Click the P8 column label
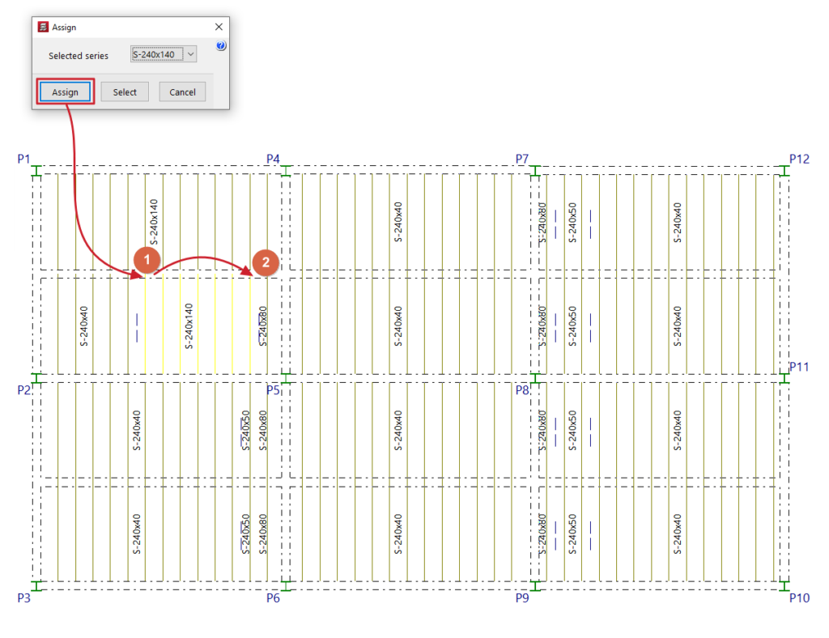Viewport: 829px width, 638px height. (x=522, y=390)
